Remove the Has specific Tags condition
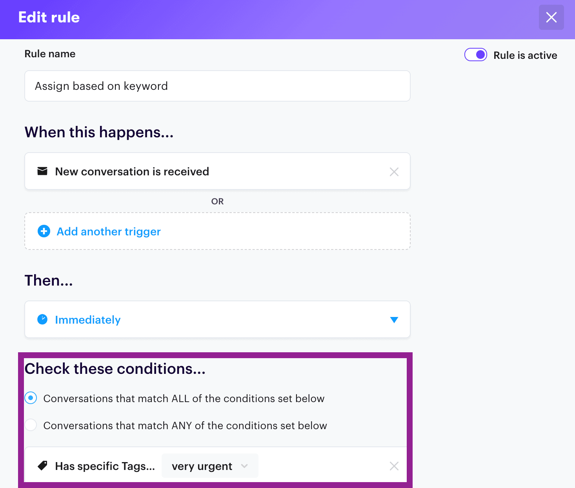 (x=394, y=466)
